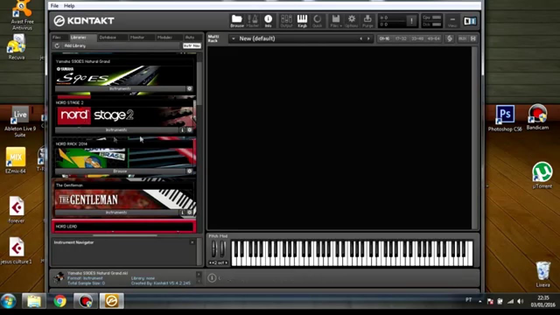Show info for Nord Stage 2 library
Viewport: 560px width, 315px height.
(x=182, y=130)
